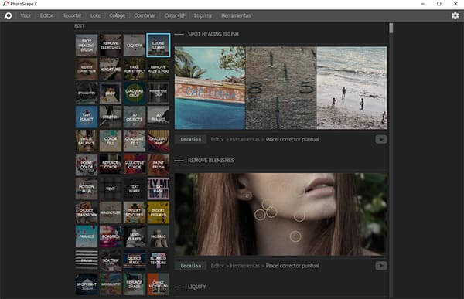Click the PhotoScape X home logo icon
Screen dimensions: 464x299
[8, 15]
